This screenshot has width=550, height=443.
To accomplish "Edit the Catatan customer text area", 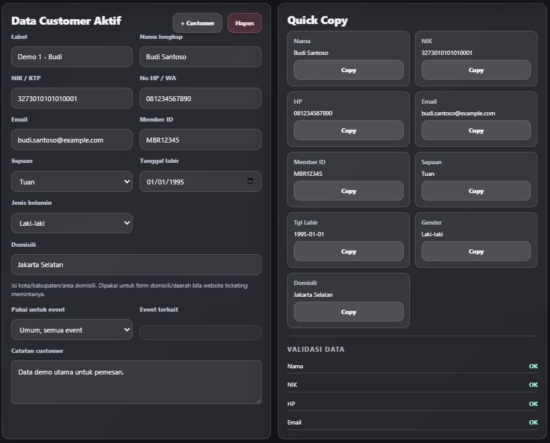I will click(x=136, y=382).
